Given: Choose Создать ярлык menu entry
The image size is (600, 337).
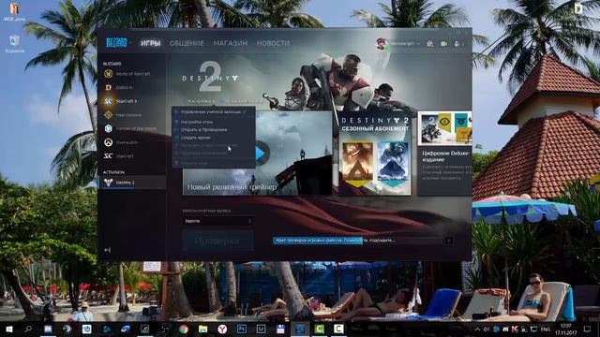Looking at the screenshot, I should (214, 138).
